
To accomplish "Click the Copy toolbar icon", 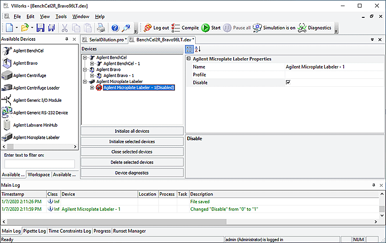I will [76, 28].
